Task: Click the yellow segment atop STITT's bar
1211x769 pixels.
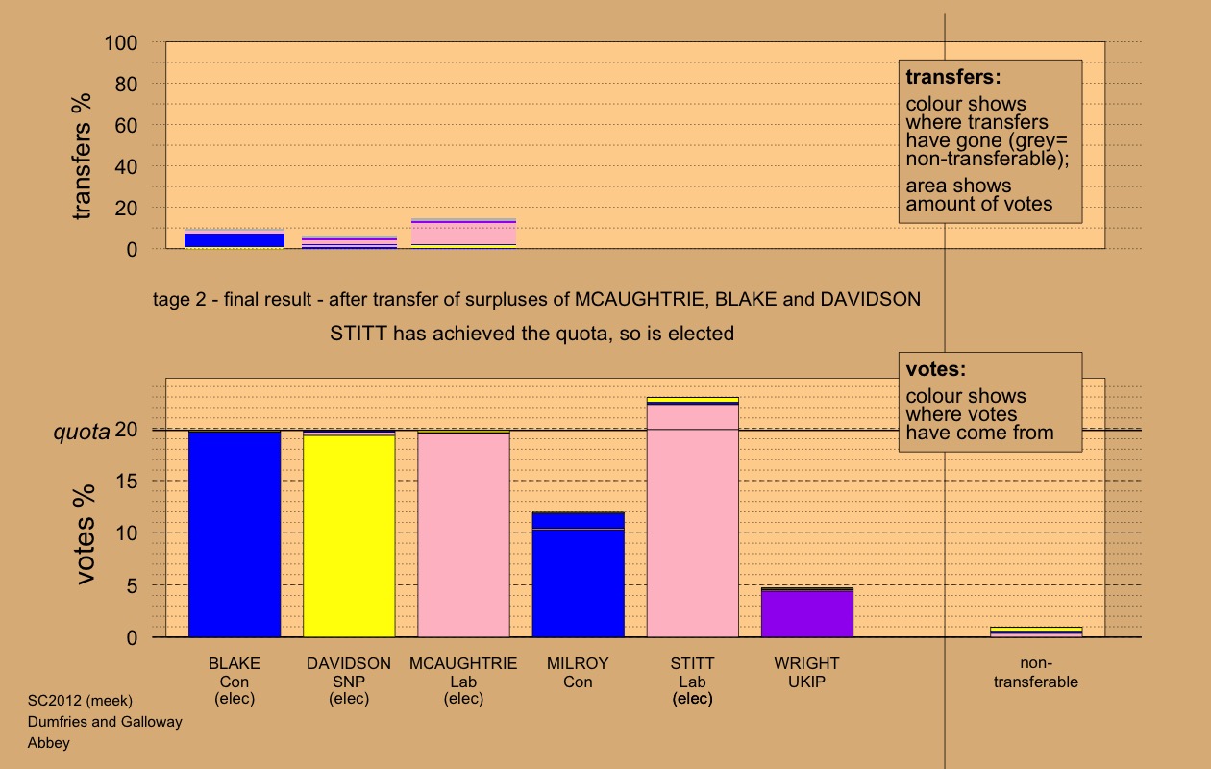Action: pos(692,399)
